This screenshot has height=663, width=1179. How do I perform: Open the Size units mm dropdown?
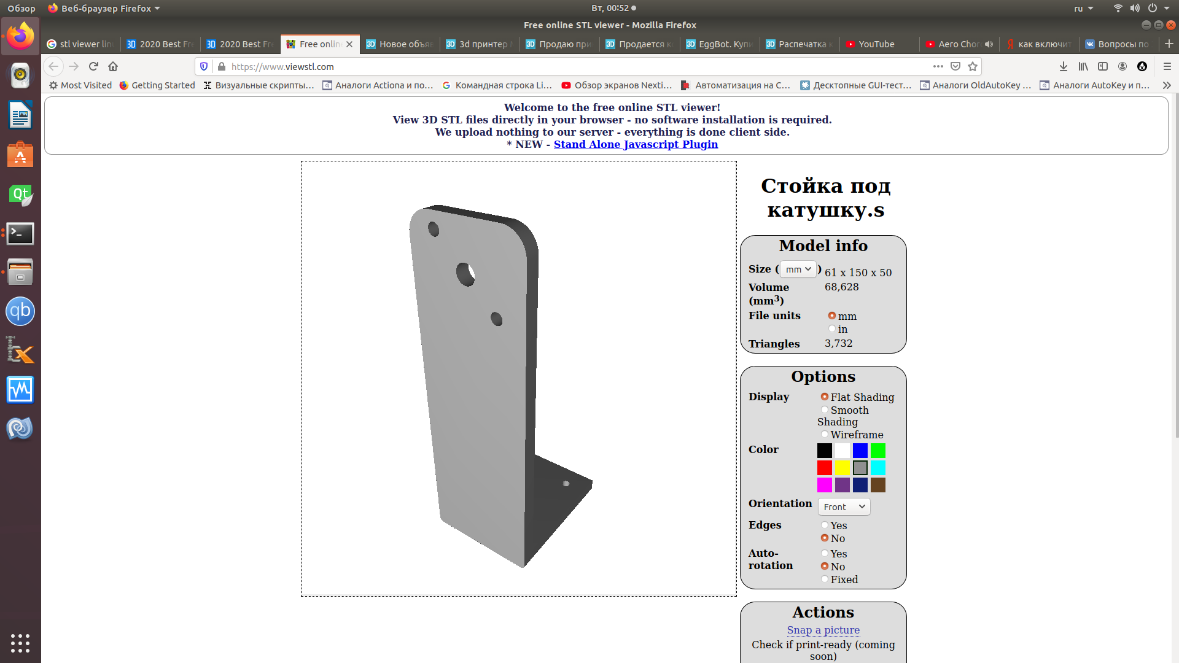coord(798,269)
